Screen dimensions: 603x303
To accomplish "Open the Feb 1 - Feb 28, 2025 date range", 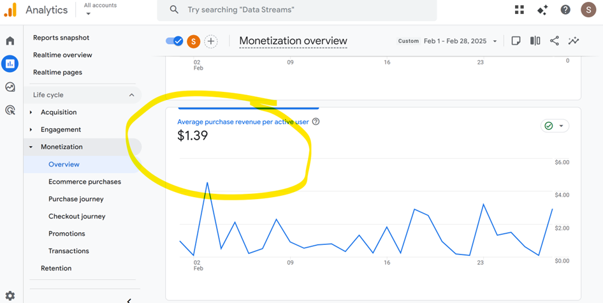I will [460, 41].
